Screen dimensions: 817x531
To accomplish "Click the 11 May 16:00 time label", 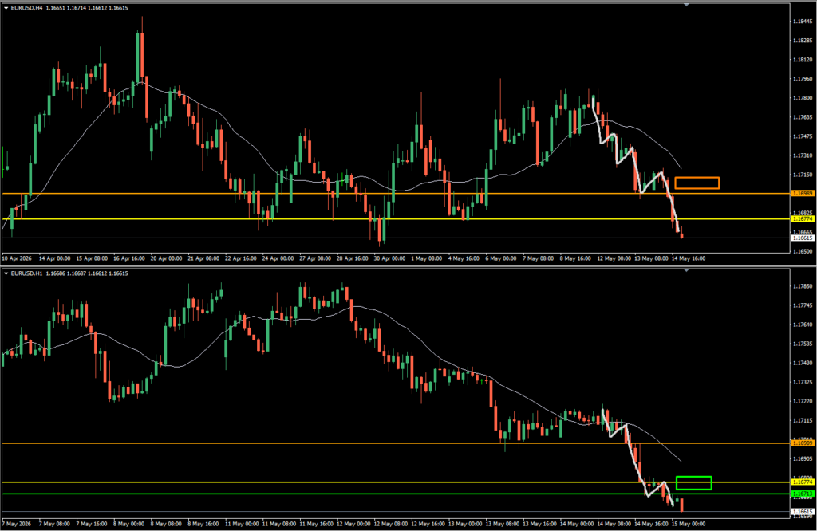I will [317, 524].
